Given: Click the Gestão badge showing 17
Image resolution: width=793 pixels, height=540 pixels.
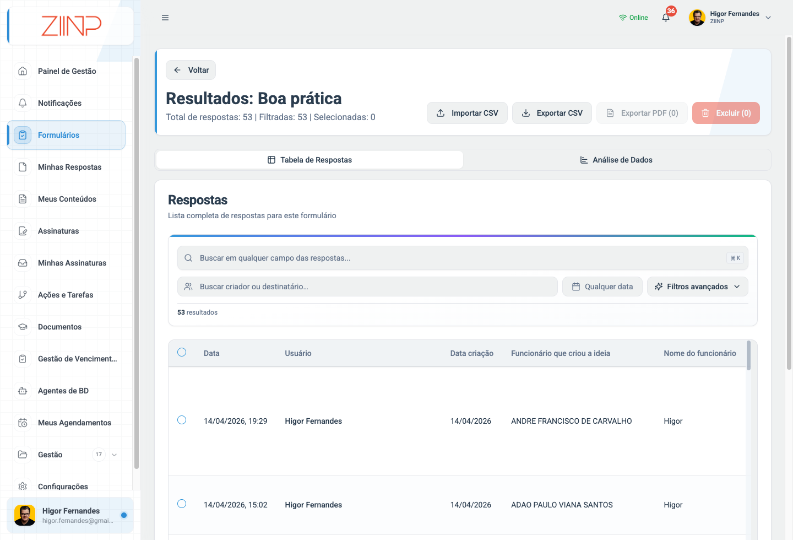Looking at the screenshot, I should 99,455.
